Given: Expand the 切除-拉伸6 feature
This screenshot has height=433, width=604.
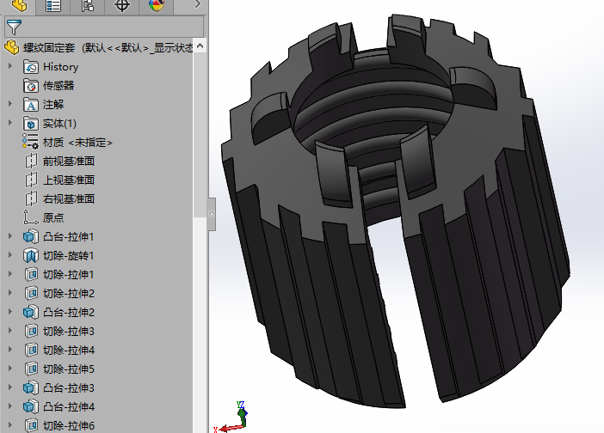Looking at the screenshot, I should [10, 424].
